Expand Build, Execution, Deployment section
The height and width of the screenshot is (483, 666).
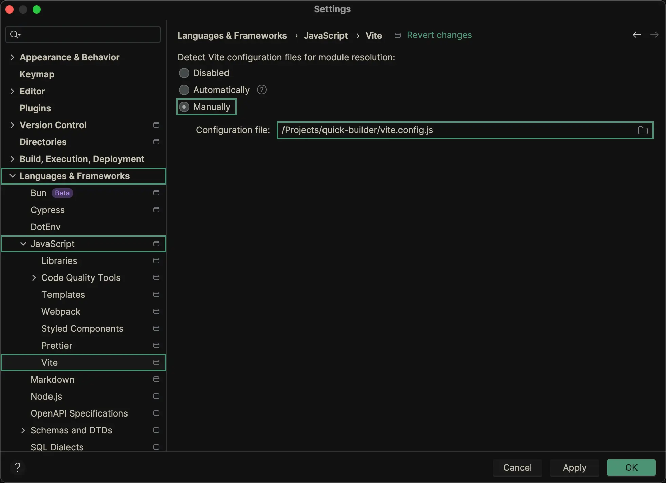[x=12, y=159]
